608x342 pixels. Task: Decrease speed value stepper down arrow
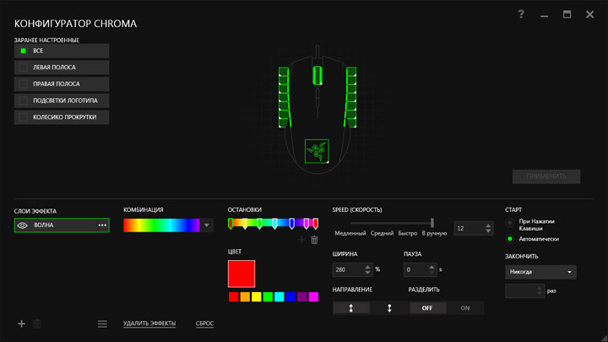[x=488, y=231]
